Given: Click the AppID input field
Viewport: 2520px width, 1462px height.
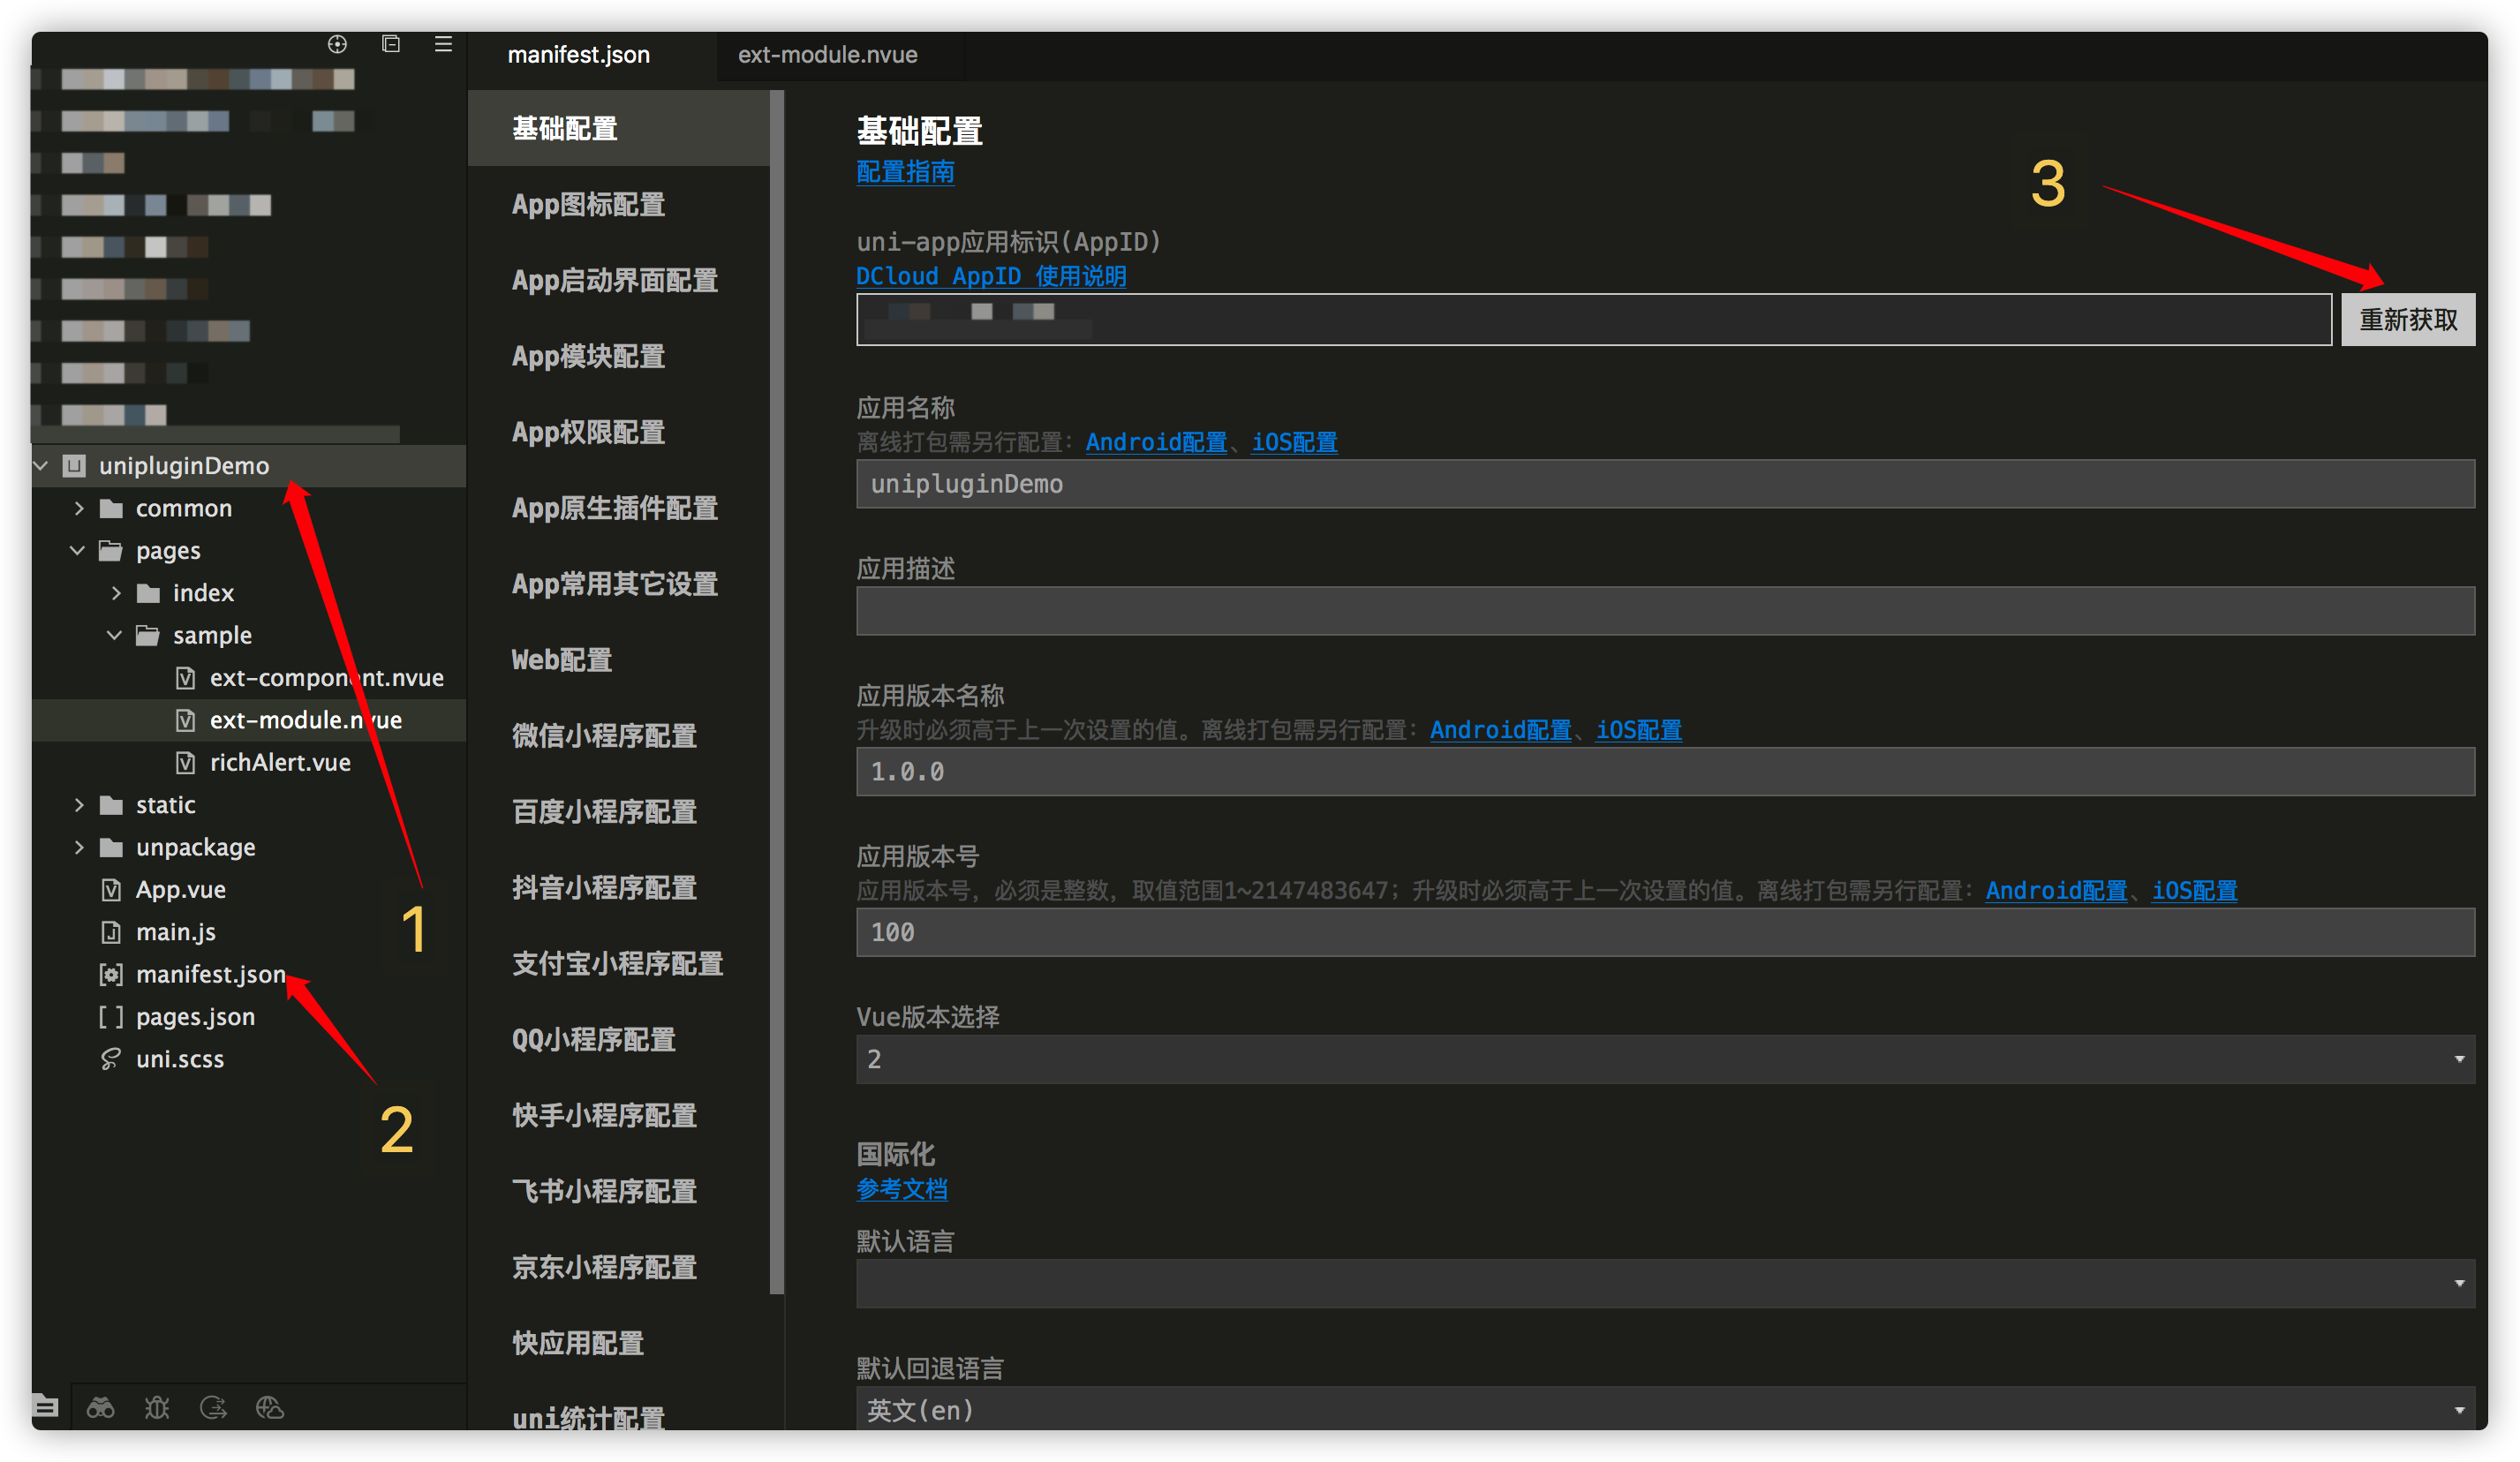Looking at the screenshot, I should tap(1594, 320).
